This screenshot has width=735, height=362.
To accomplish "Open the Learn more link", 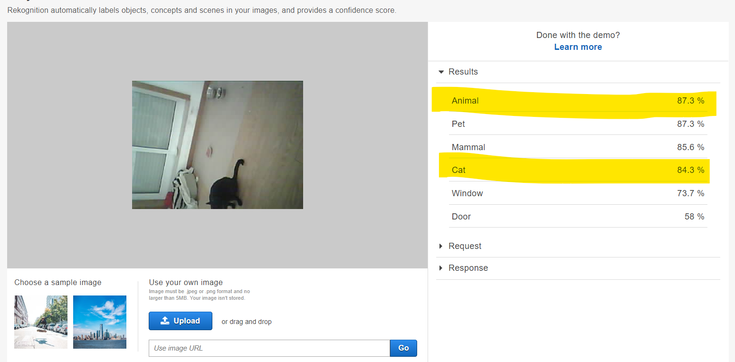I will coord(578,47).
